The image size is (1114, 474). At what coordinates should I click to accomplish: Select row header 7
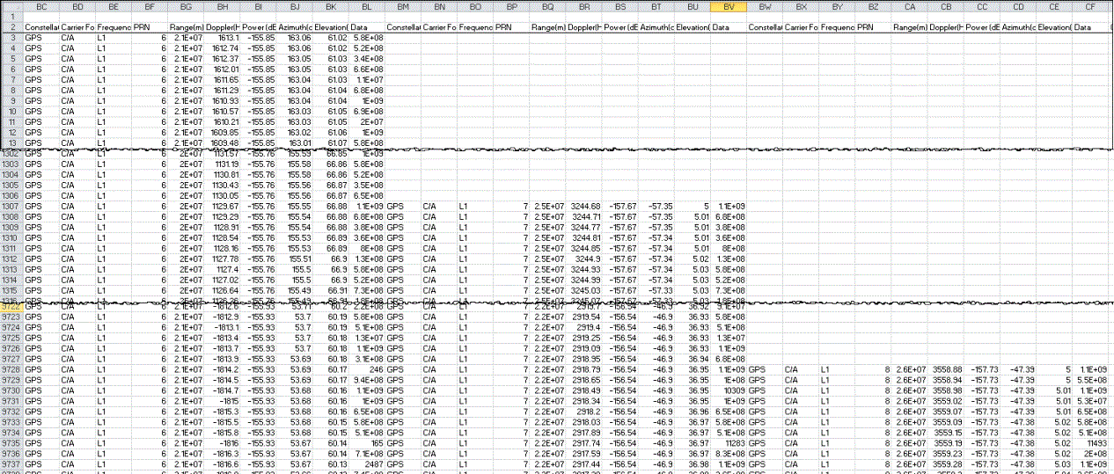point(11,79)
